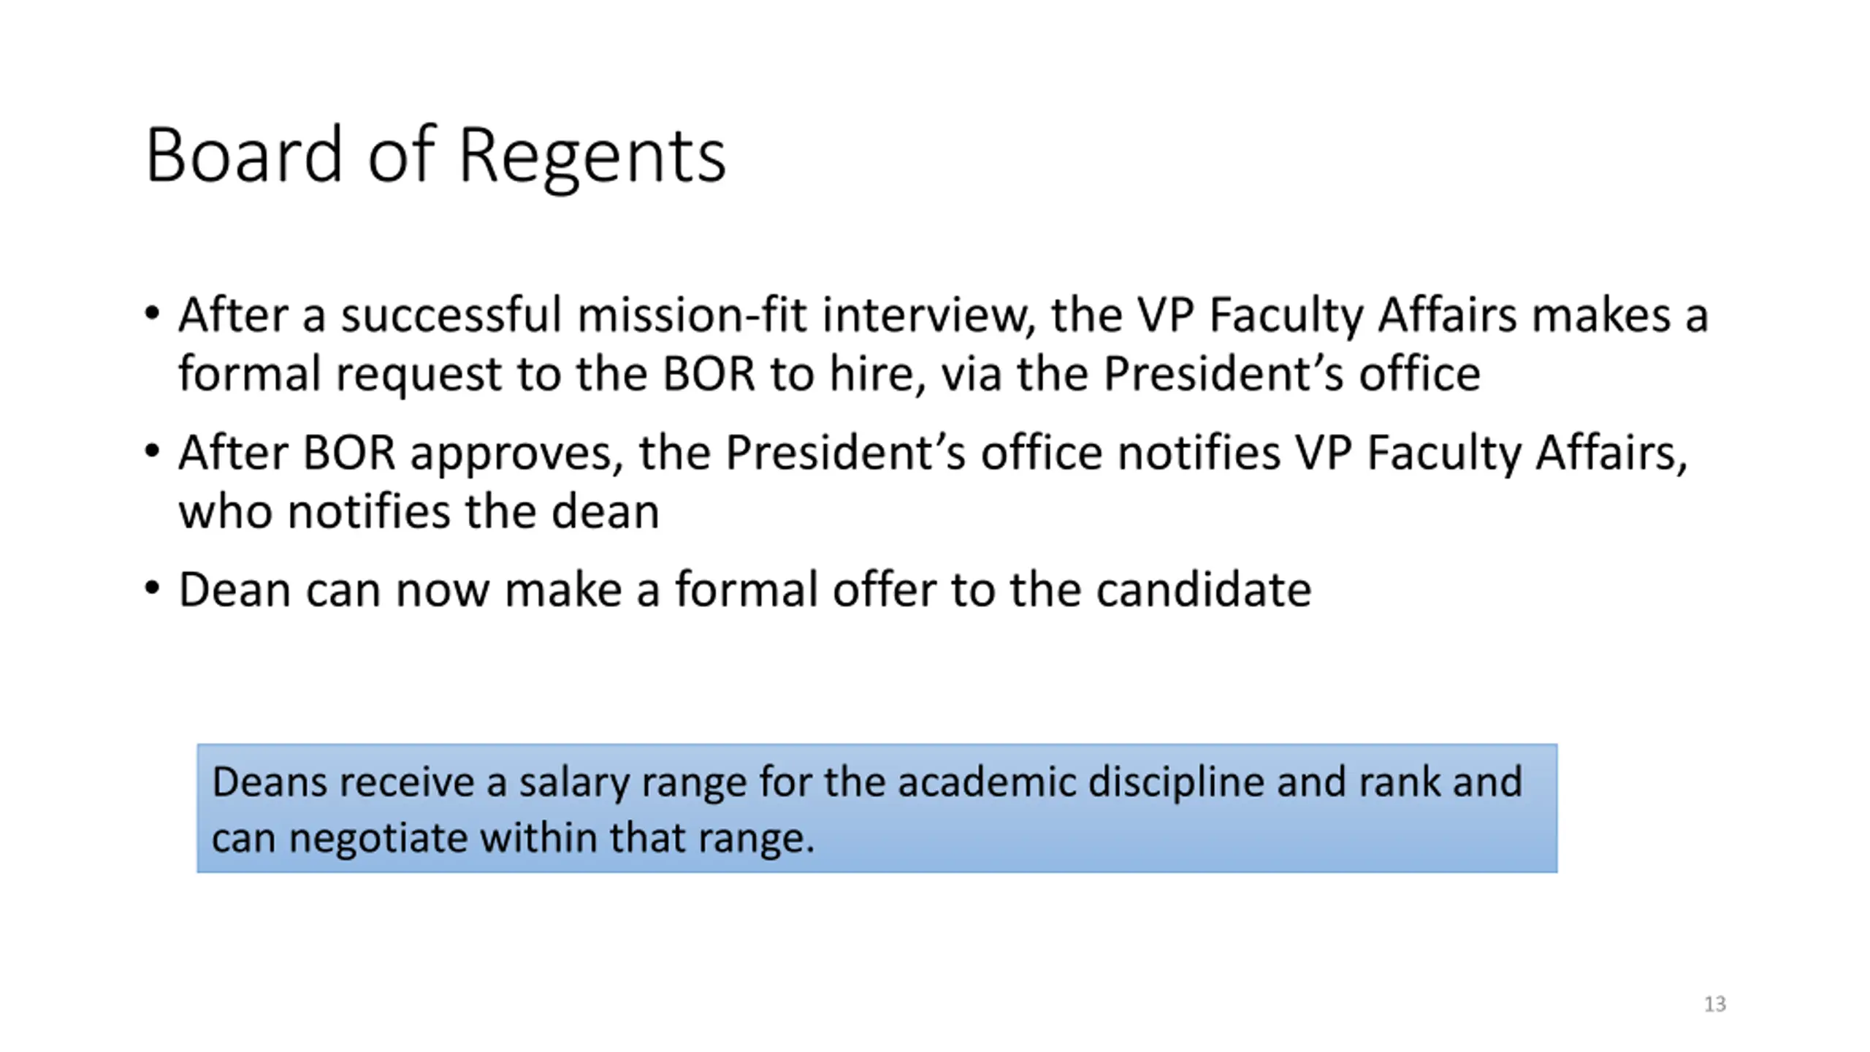This screenshot has width=1870, height=1052.
Task: Click the third bullet point marker
Action: [x=152, y=589]
